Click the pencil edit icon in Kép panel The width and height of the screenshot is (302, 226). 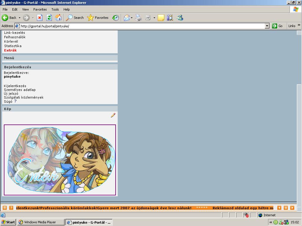click(113, 115)
